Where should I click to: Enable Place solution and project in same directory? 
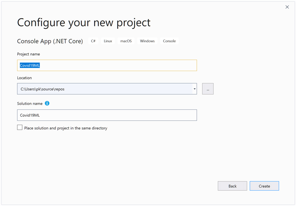(20, 127)
